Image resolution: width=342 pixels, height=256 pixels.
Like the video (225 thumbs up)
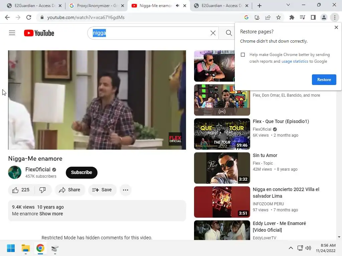pyautogui.click(x=21, y=190)
